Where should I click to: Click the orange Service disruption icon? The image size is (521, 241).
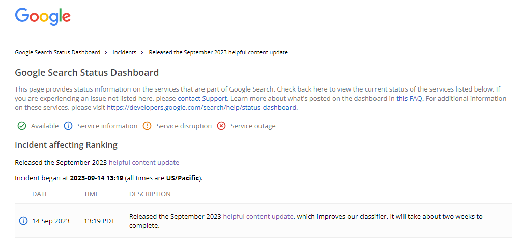click(147, 126)
